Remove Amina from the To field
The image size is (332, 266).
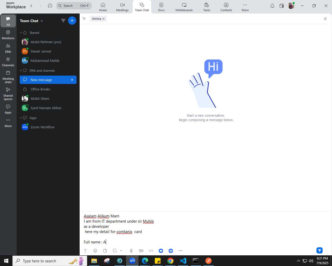coord(103,19)
